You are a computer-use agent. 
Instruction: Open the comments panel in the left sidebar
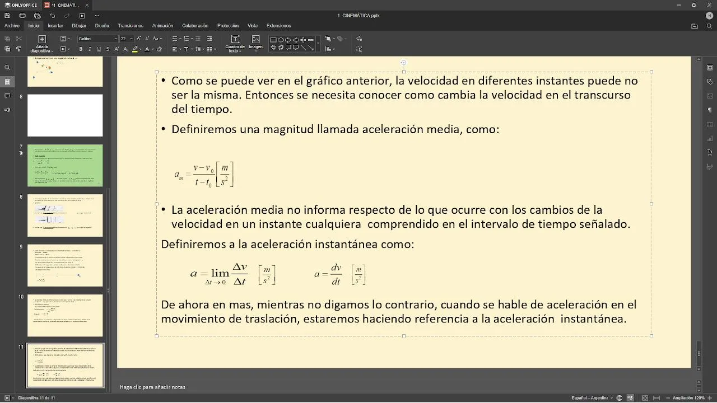[x=7, y=96]
